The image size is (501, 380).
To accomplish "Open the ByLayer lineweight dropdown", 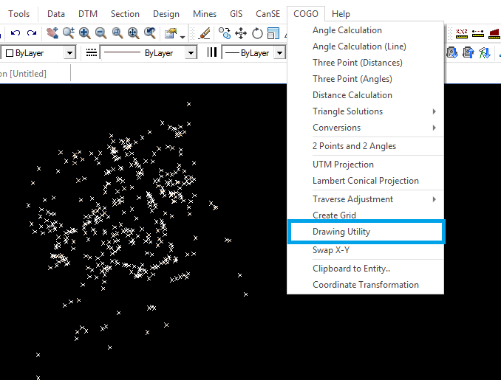I will tap(279, 53).
